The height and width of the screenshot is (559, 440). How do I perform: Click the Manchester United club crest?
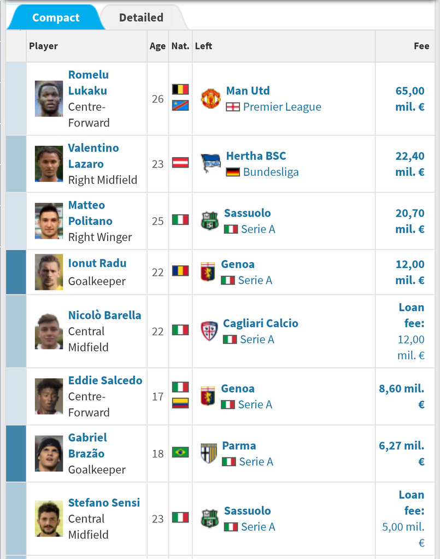click(210, 99)
